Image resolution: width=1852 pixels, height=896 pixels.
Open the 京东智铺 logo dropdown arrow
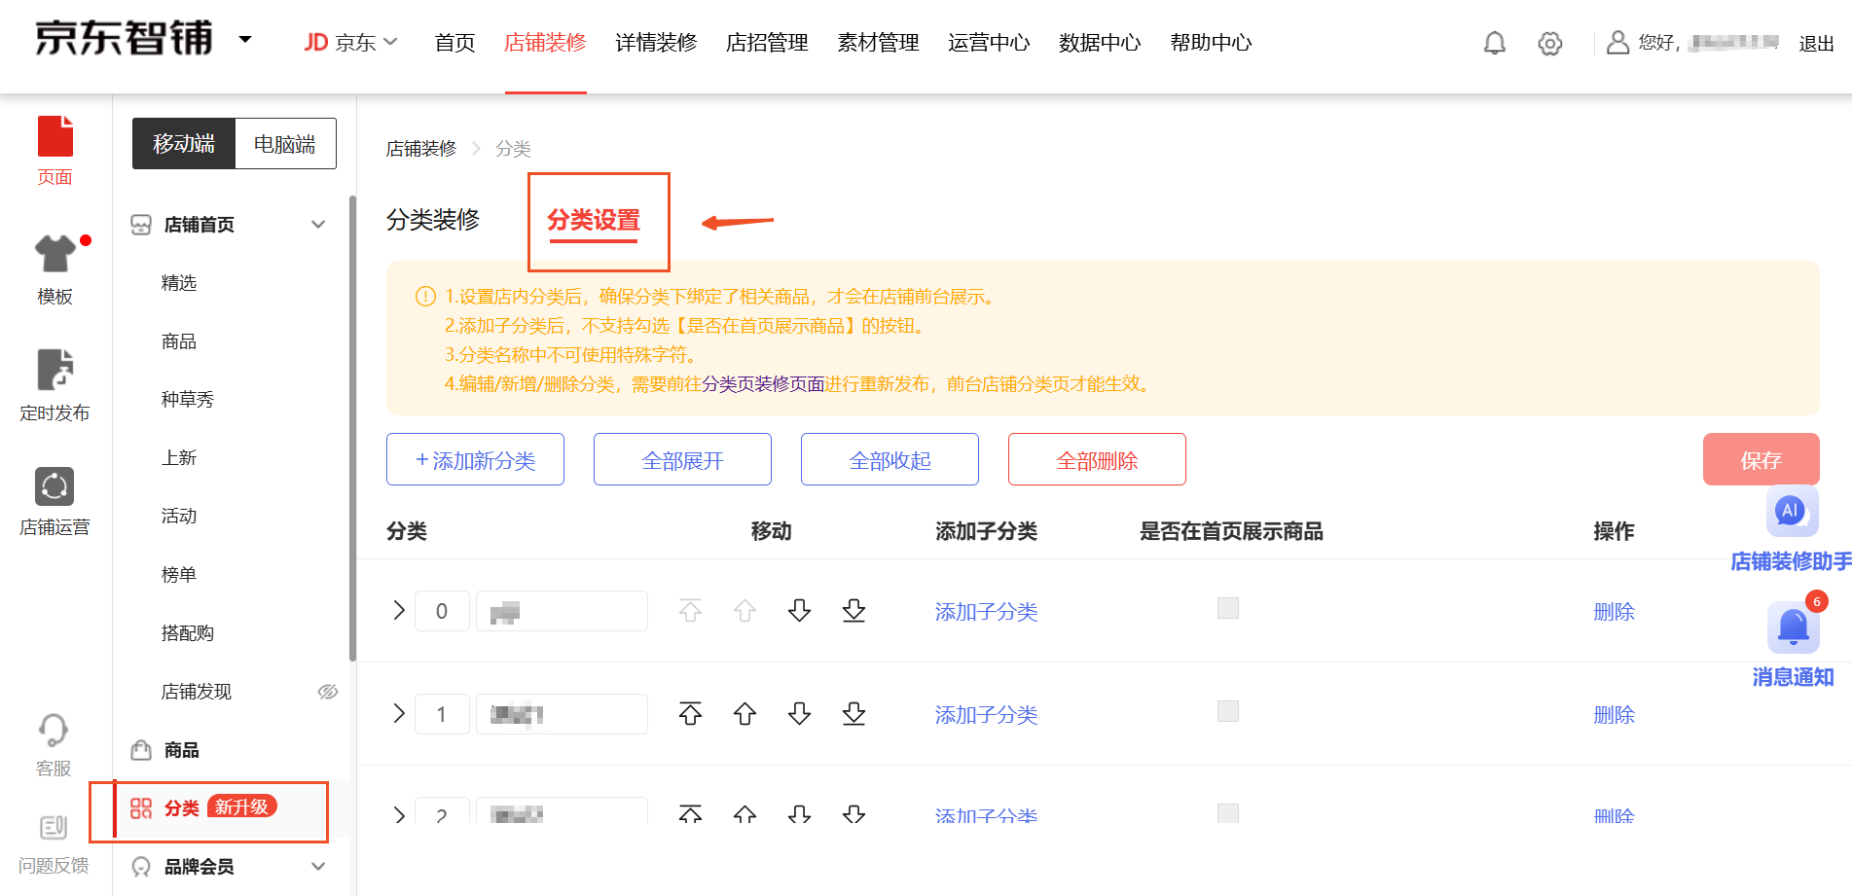[245, 40]
